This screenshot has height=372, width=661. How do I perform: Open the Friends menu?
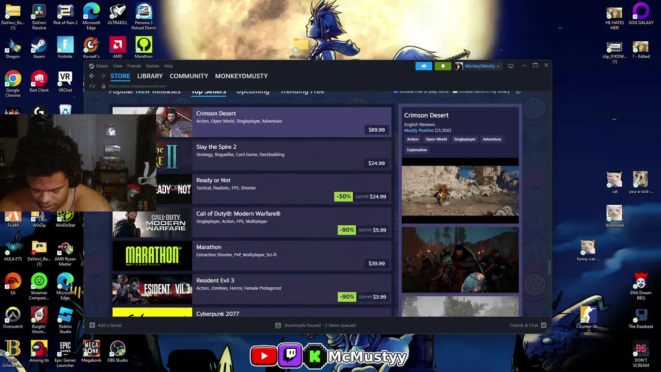pos(134,66)
